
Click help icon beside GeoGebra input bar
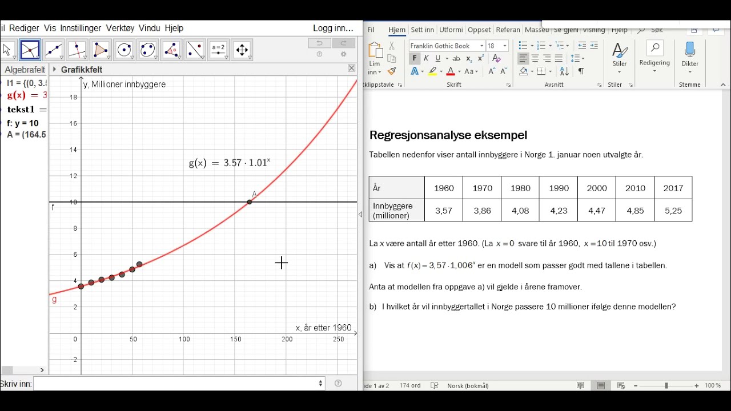click(338, 384)
